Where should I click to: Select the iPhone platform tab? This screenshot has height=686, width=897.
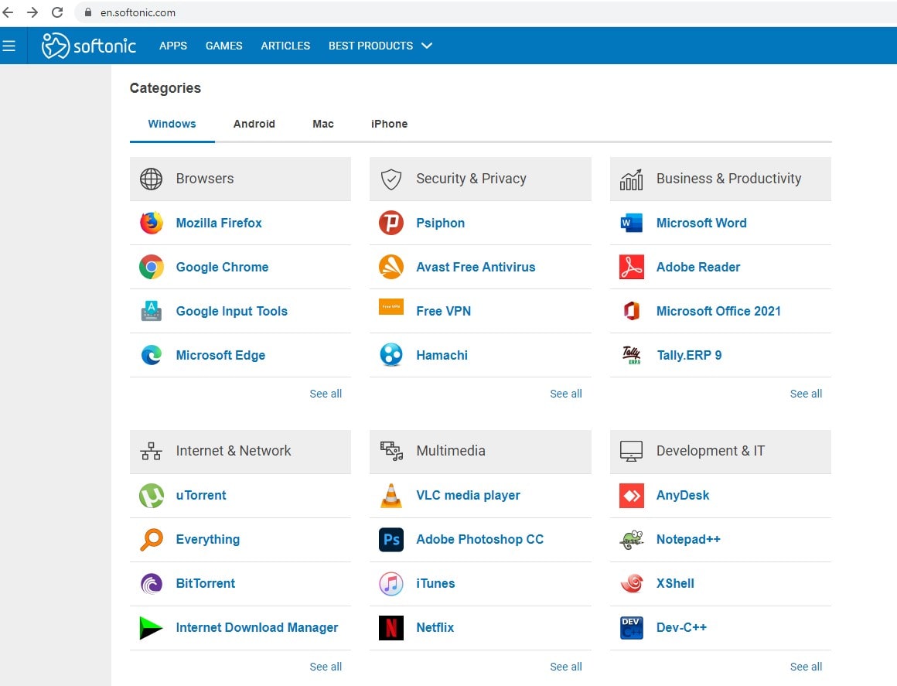click(389, 124)
